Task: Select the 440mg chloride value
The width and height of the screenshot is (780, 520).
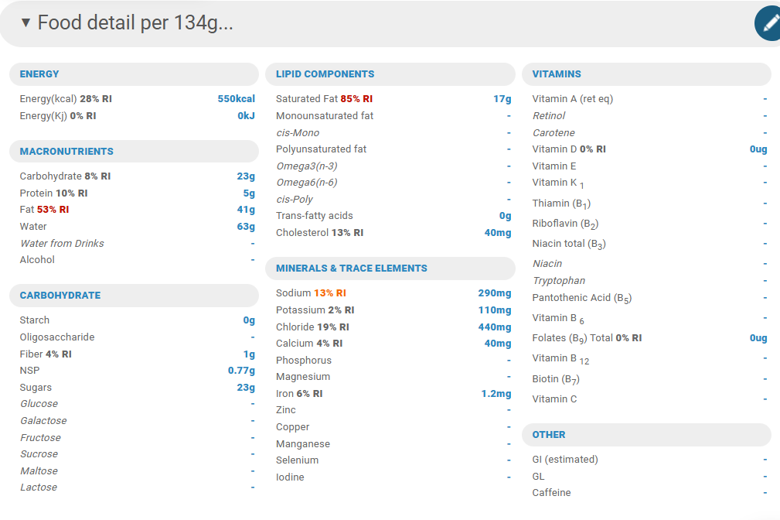Action: (x=495, y=327)
